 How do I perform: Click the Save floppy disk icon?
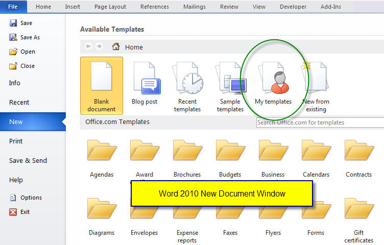click(13, 23)
